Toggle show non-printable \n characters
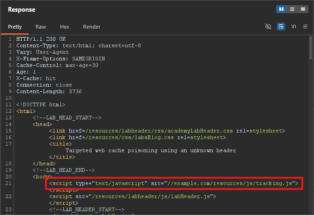The image size is (314, 215). click(293, 26)
